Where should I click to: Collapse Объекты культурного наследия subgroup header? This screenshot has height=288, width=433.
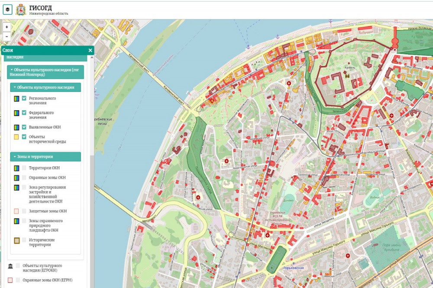coord(45,87)
